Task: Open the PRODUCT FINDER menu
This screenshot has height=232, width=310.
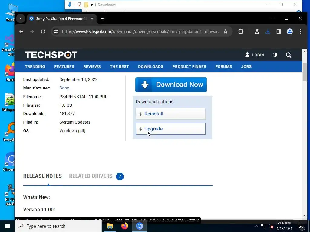Action: pyautogui.click(x=189, y=67)
